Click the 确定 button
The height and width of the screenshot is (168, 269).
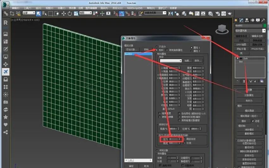click(x=131, y=166)
